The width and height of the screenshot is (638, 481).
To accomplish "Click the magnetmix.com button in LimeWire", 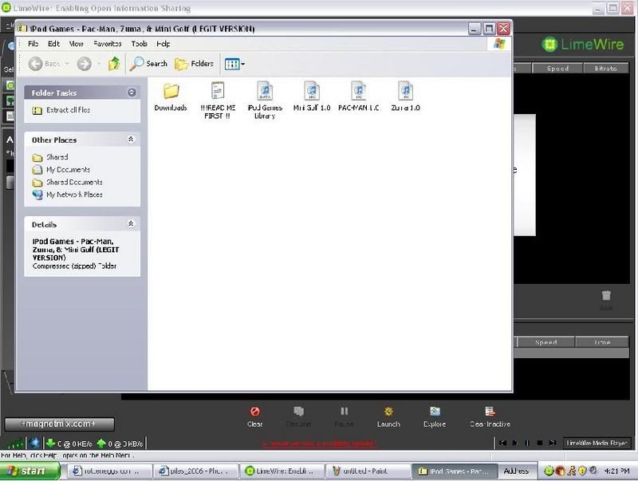I will (x=59, y=424).
